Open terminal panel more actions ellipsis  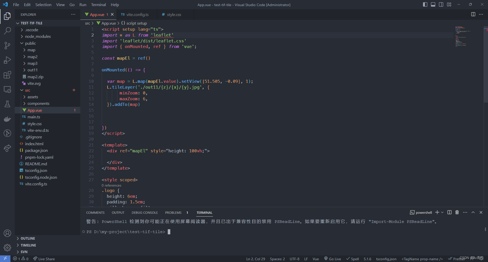tap(465, 212)
